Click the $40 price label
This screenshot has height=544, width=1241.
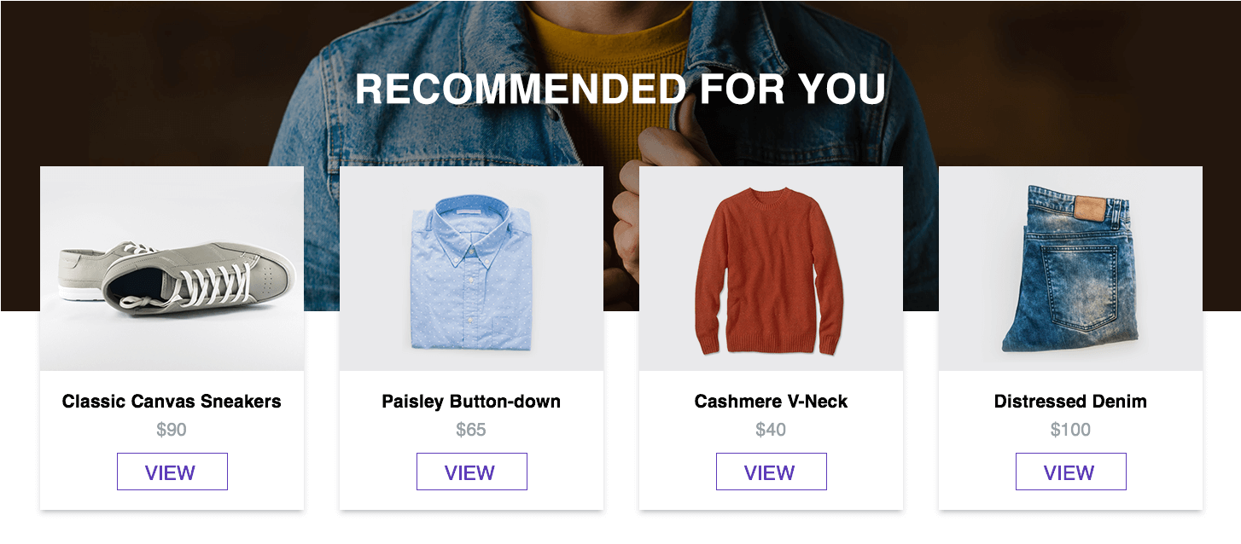click(x=771, y=430)
